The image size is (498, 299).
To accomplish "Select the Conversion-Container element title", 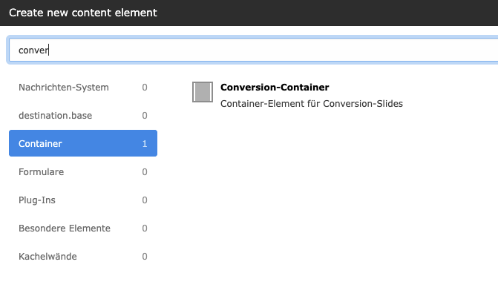I will (x=275, y=88).
